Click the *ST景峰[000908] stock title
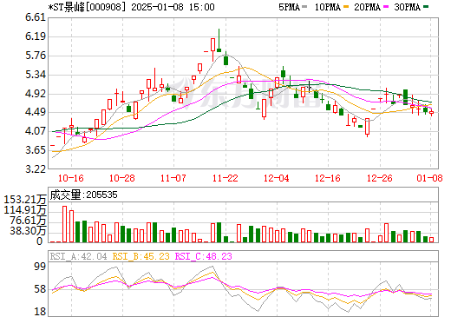 pyautogui.click(x=87, y=7)
